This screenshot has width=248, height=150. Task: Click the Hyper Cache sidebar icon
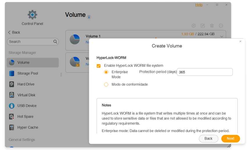12,127
